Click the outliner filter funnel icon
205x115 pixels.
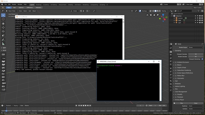click(x=198, y=11)
